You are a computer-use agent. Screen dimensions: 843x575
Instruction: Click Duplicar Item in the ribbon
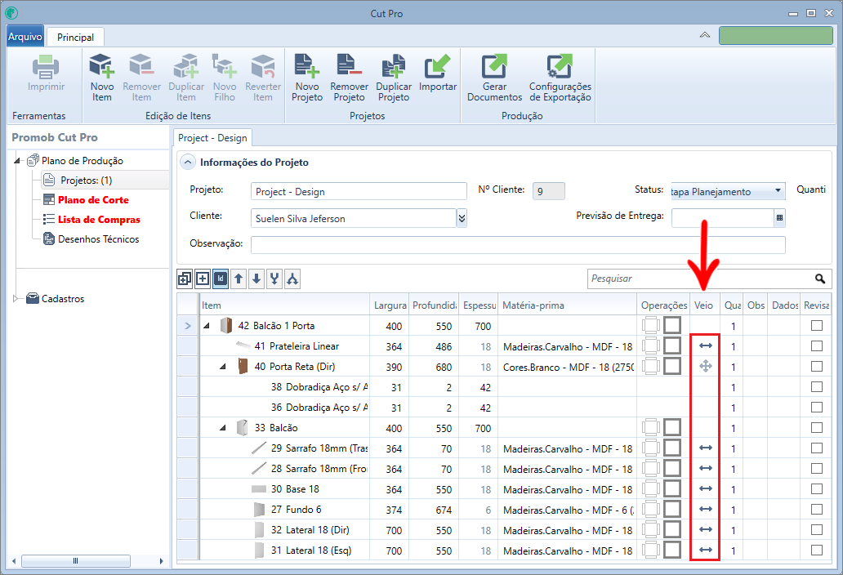[186, 78]
